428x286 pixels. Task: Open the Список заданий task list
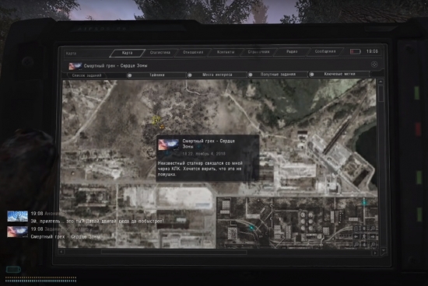coord(87,75)
